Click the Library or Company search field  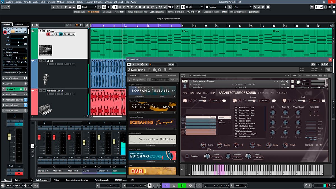[161, 80]
